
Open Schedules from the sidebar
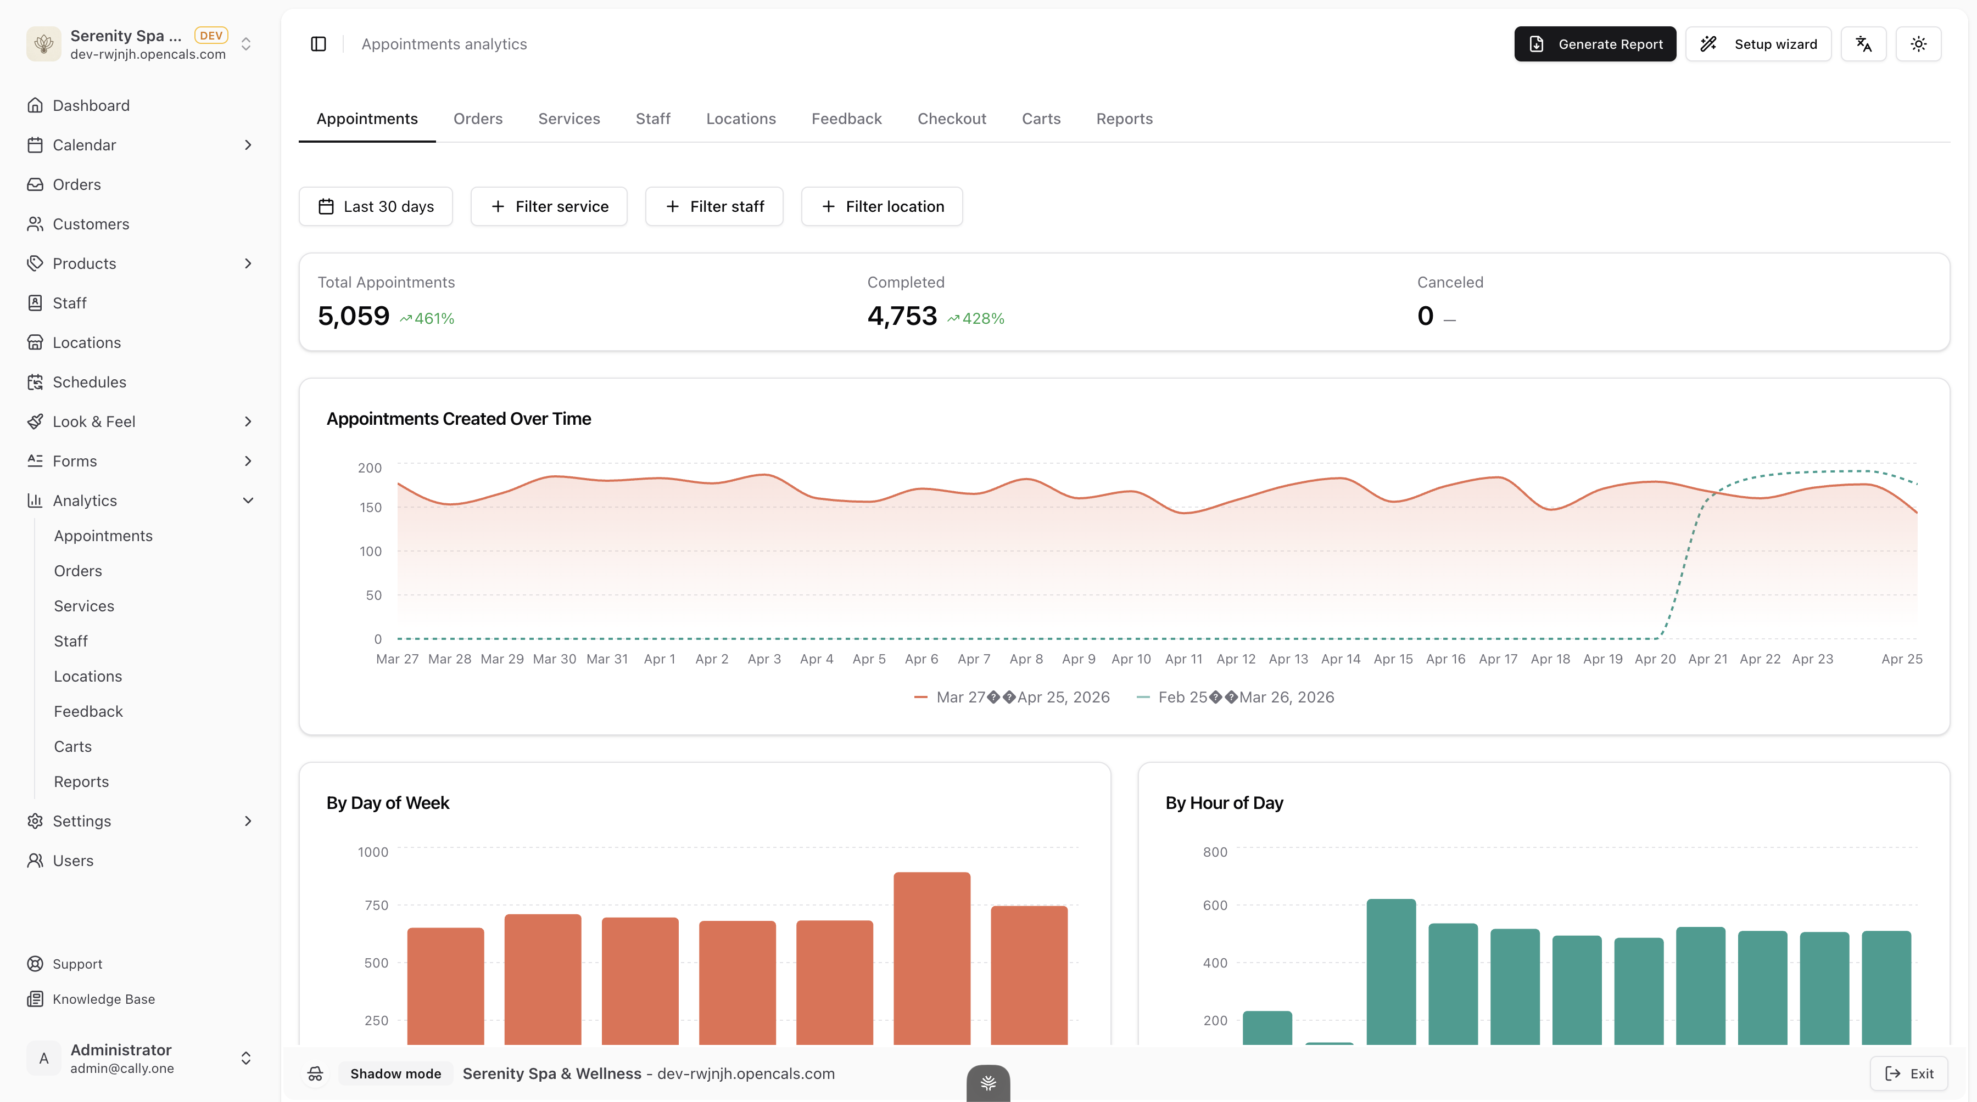[89, 382]
